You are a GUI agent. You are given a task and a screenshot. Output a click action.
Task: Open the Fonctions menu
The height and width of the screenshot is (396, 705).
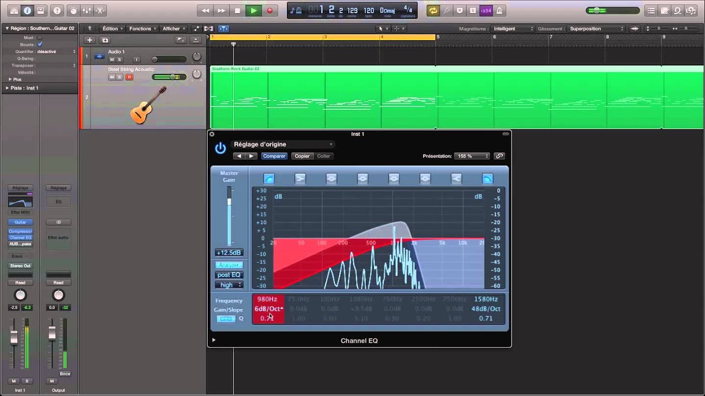coord(142,29)
